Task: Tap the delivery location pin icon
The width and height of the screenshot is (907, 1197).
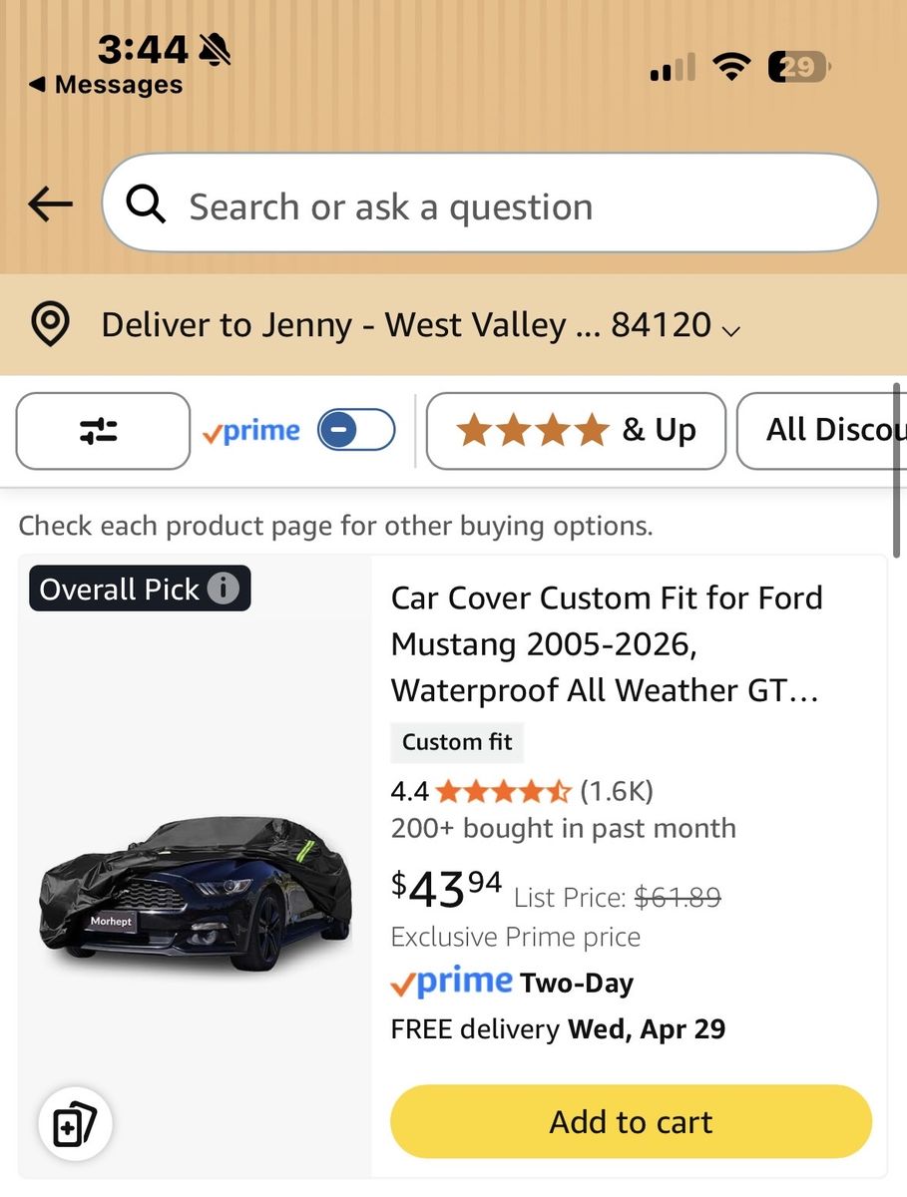Action: (50, 324)
